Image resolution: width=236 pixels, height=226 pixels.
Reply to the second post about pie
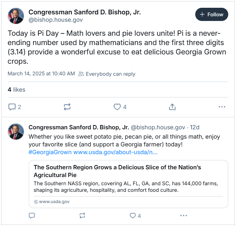click(32, 216)
